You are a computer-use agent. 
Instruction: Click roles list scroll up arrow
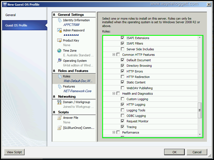[x=200, y=37]
